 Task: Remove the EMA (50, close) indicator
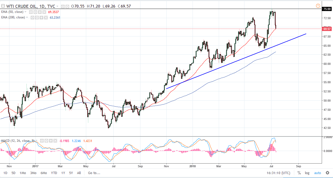tap(44, 12)
